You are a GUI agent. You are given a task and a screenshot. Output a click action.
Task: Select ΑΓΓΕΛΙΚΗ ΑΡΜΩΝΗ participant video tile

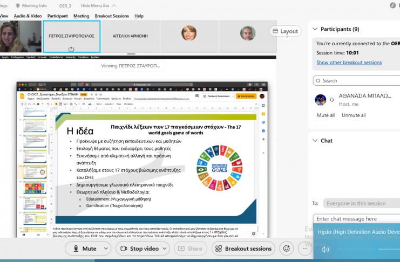pos(130,36)
